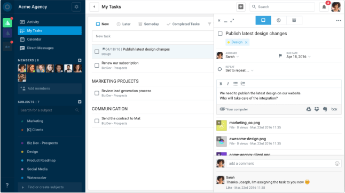The width and height of the screenshot is (345, 193).
Task: Insert checklist in description editor
Action: [242, 84]
